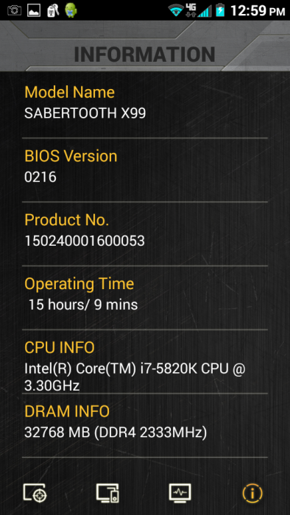Open the Information tab icon
Image resolution: width=290 pixels, height=515 pixels.
(x=252, y=493)
